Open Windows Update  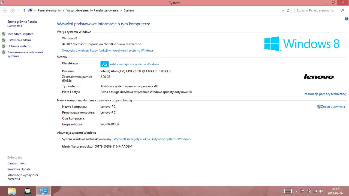(19, 169)
